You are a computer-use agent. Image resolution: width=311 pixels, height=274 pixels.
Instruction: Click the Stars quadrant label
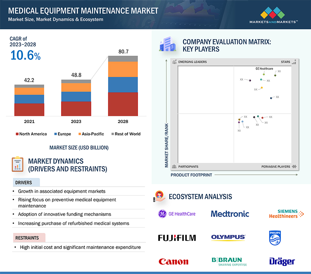[285, 62]
